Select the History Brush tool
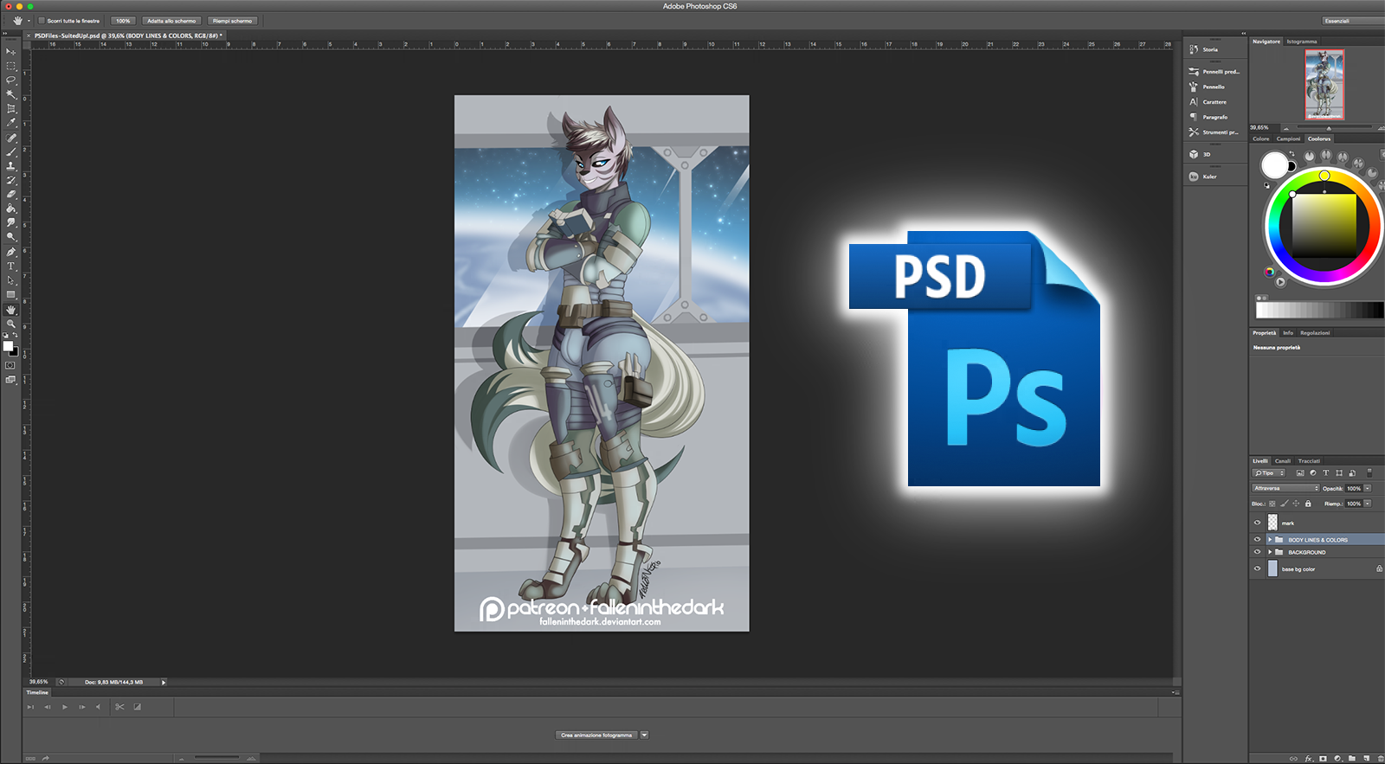The width and height of the screenshot is (1385, 764). point(10,180)
